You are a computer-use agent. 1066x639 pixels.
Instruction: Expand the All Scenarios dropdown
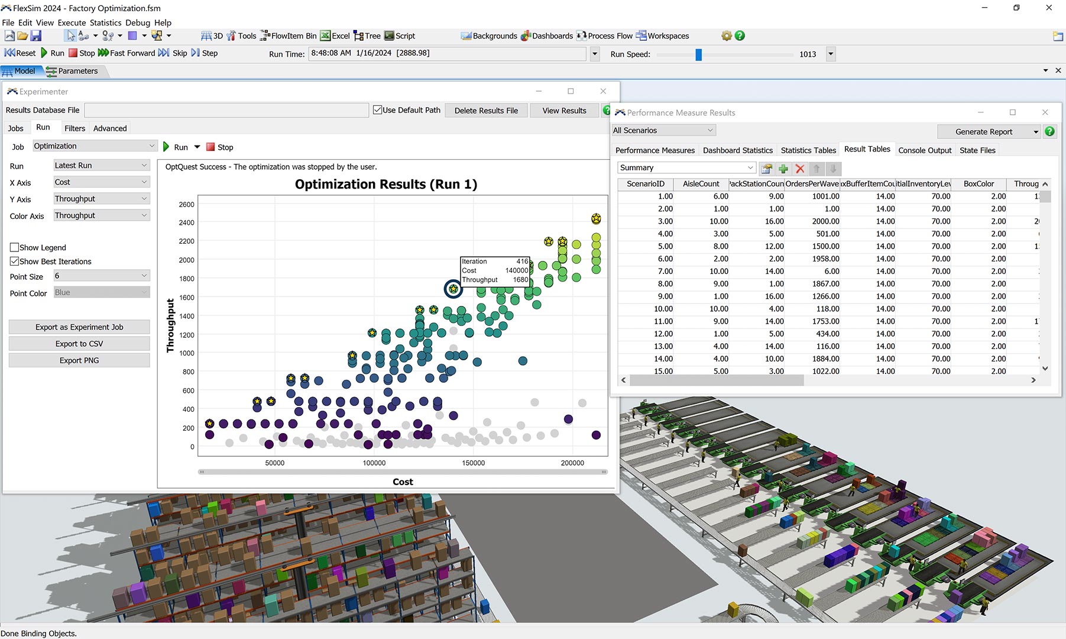pyautogui.click(x=663, y=131)
